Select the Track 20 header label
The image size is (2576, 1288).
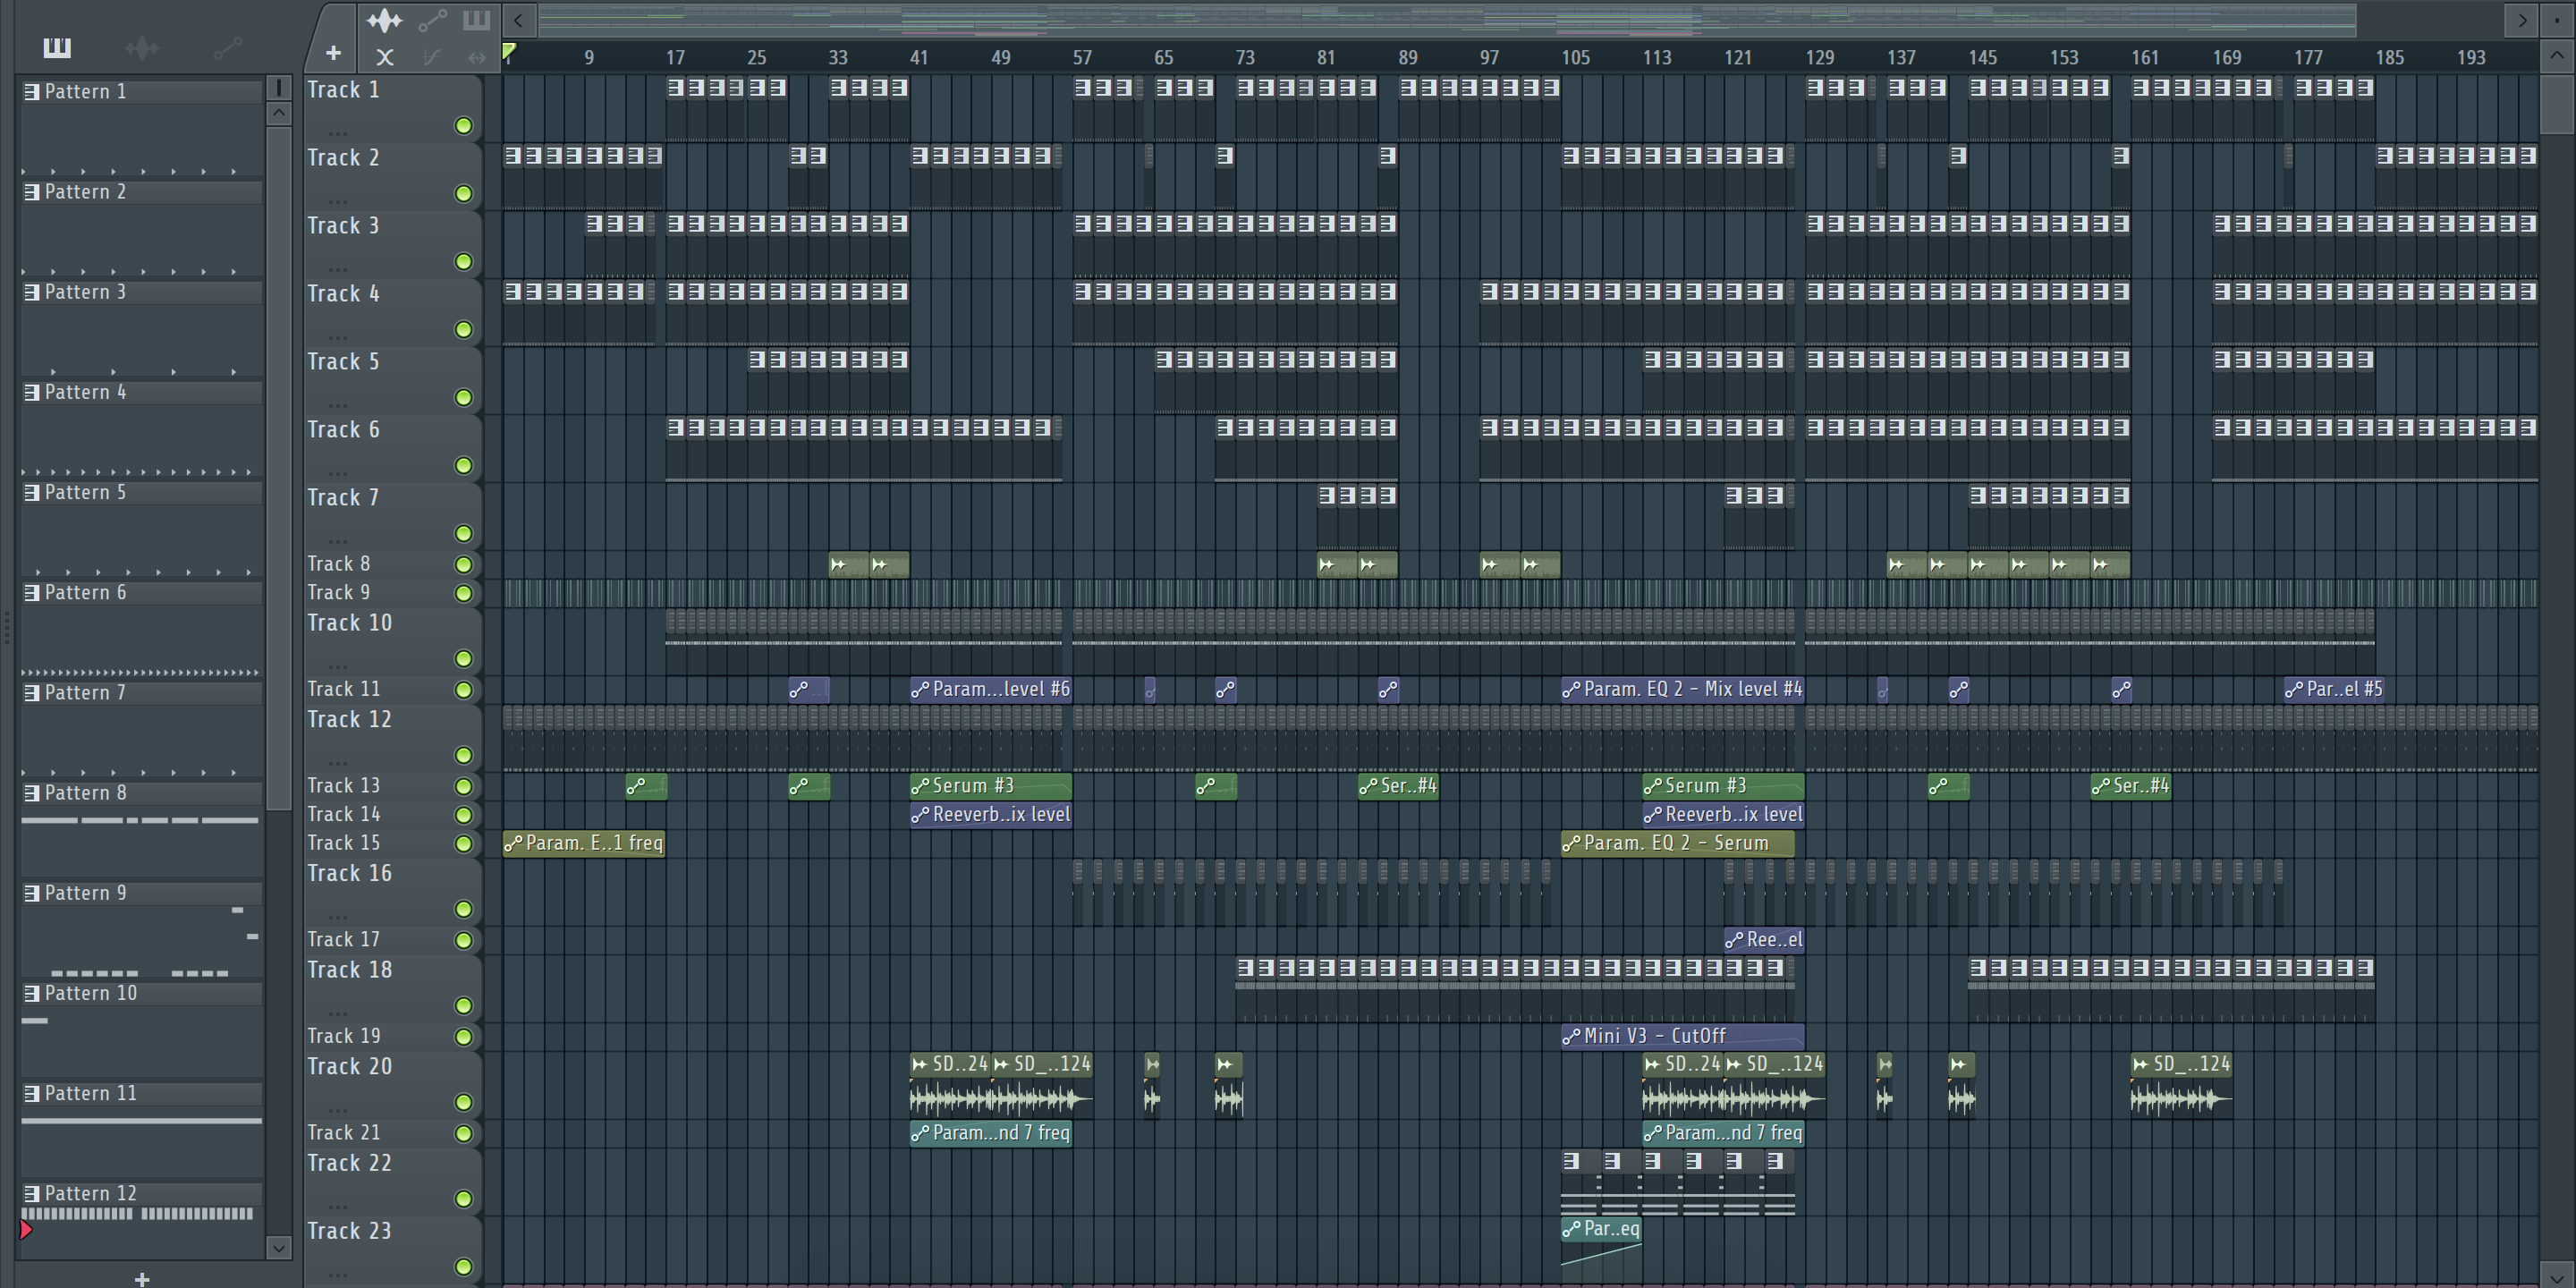[x=349, y=1067]
